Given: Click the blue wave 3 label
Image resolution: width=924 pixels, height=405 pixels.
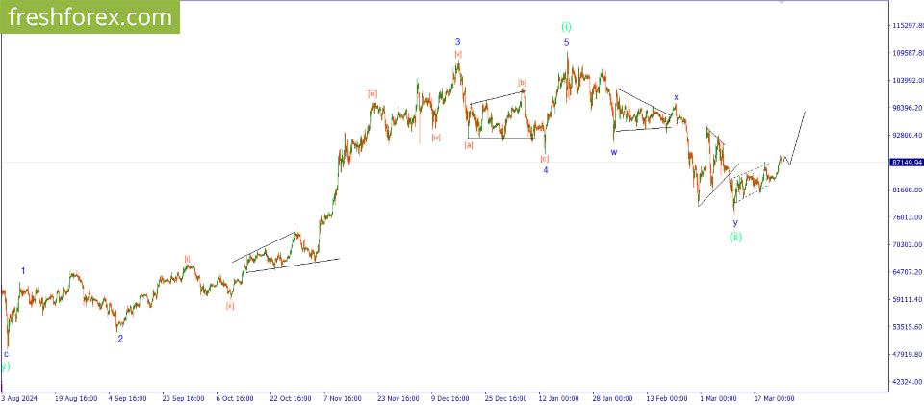Looking at the screenshot, I should [x=458, y=42].
